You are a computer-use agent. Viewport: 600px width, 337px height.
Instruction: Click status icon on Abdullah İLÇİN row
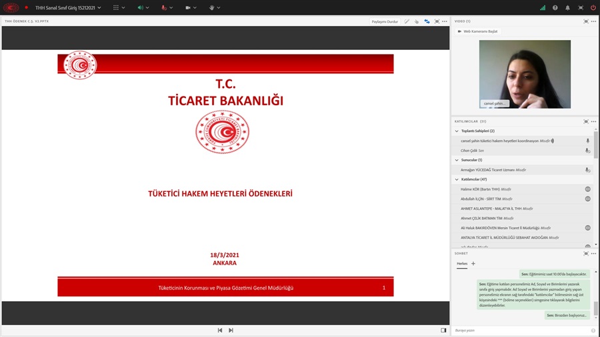tap(588, 198)
